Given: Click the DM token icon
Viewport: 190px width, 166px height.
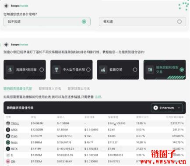Looking at the screenshot, I should (8, 161).
